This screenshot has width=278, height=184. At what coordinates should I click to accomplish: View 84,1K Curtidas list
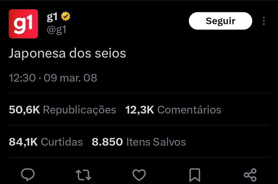tap(46, 142)
